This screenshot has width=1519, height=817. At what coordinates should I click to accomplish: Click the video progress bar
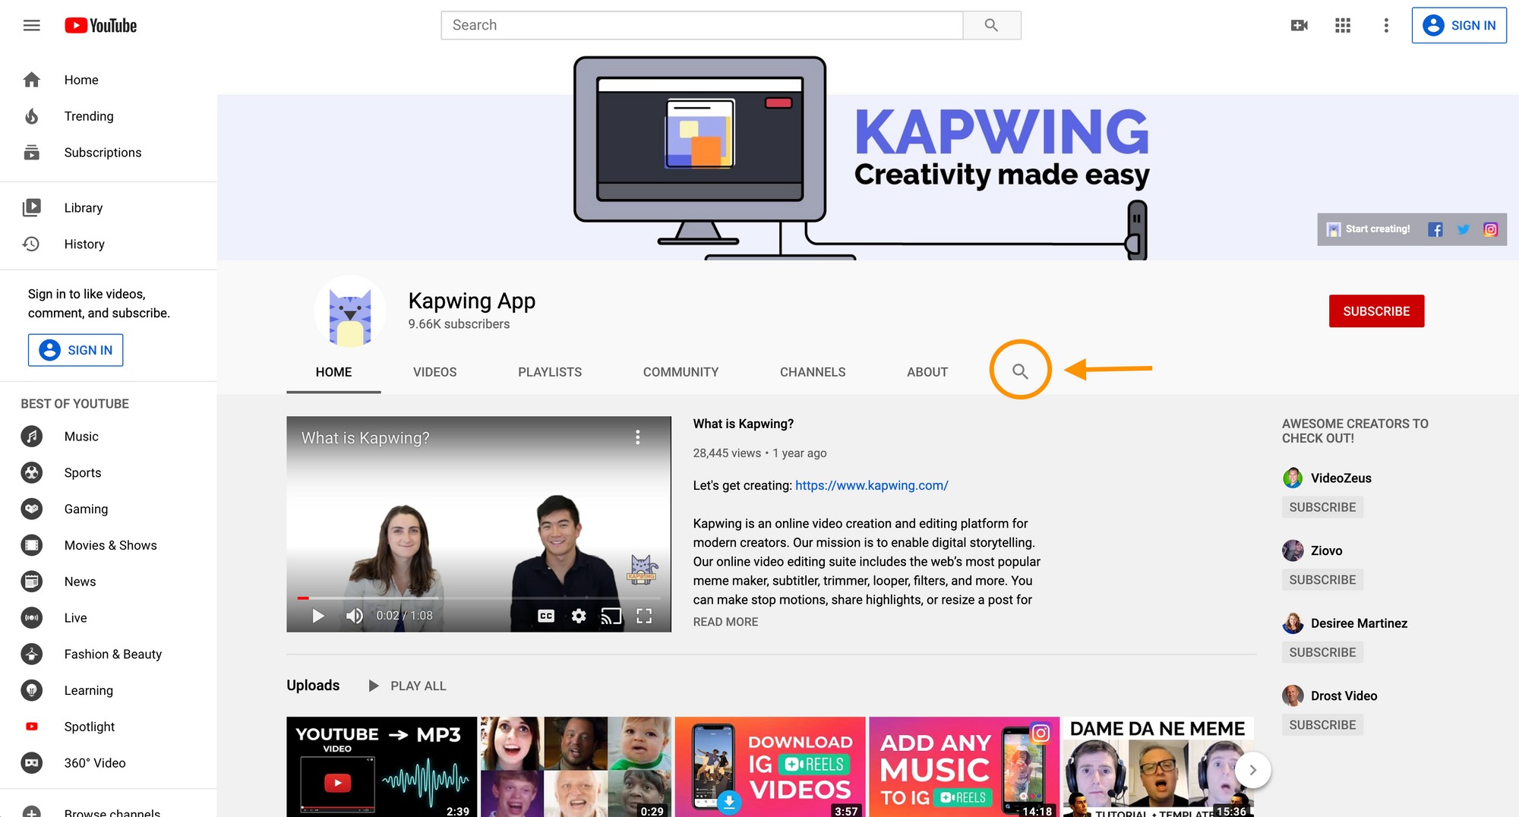[x=478, y=598]
